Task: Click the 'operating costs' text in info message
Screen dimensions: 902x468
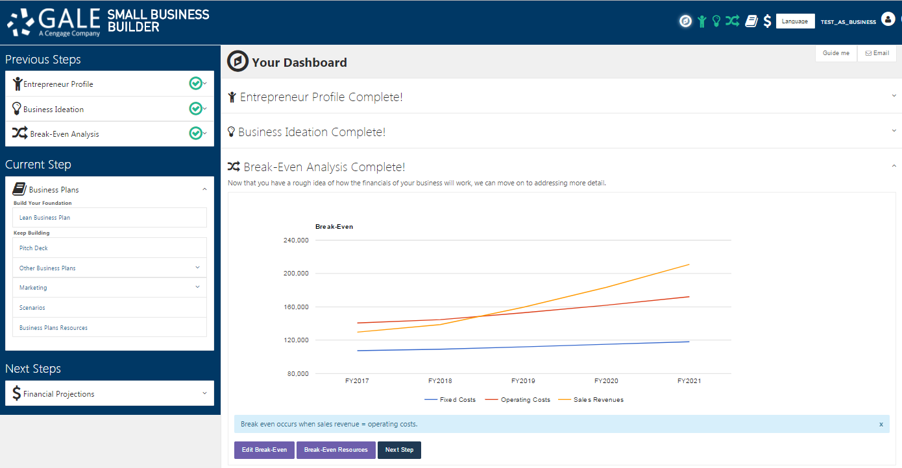Action: 392,425
